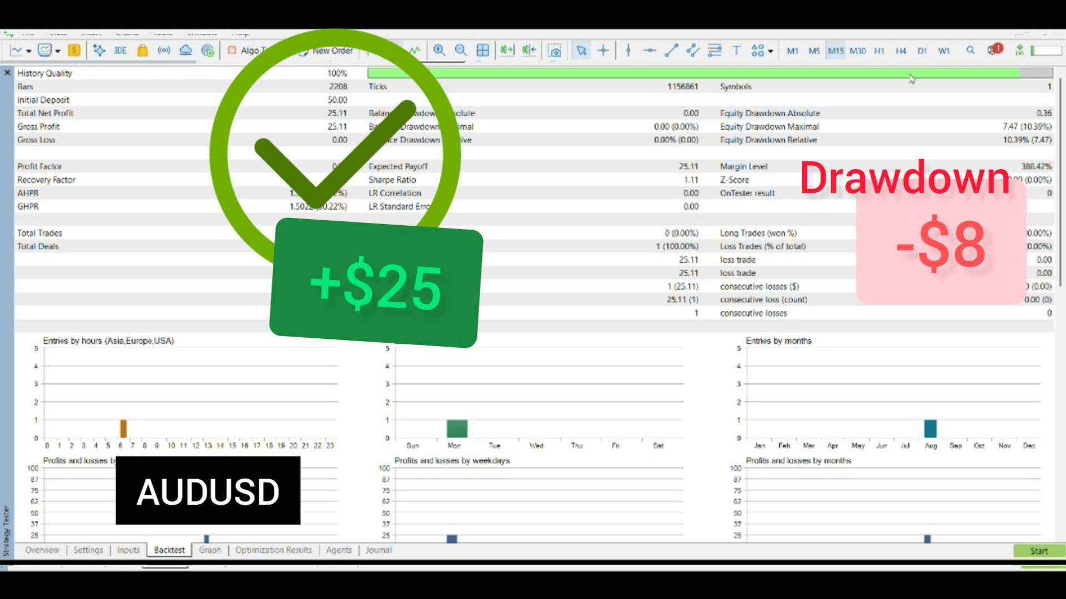Screen dimensions: 1066x599
Task: Click the Initial Deposit value 50.00
Action: tap(337, 100)
